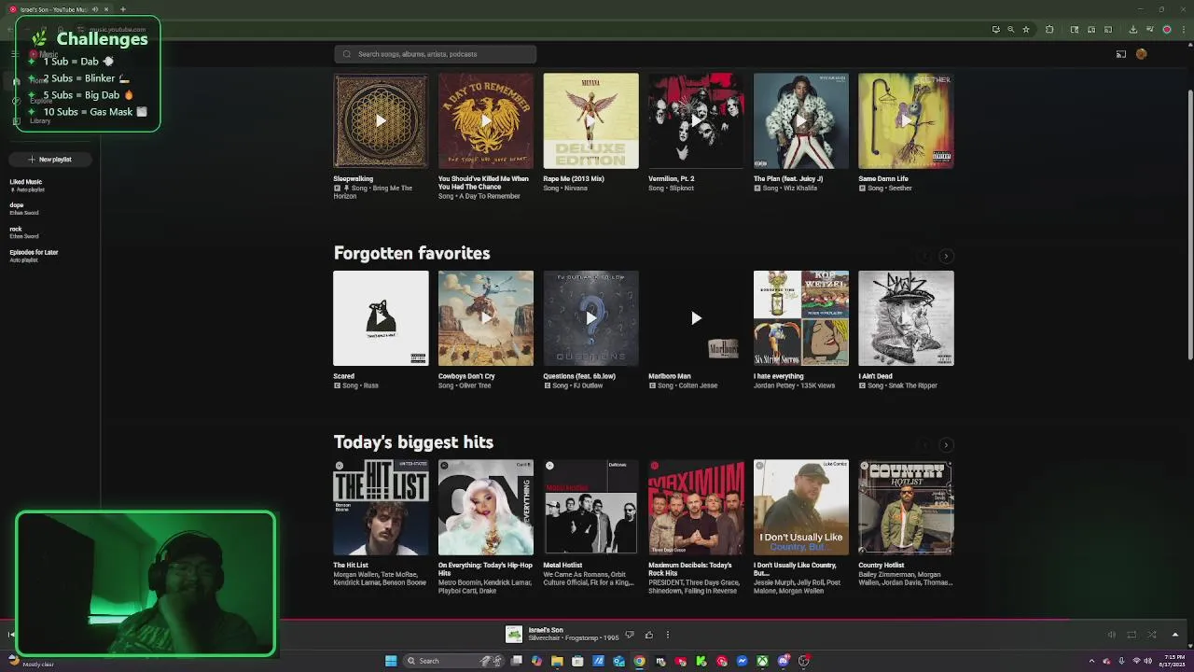Open Maximum Decibels: Today's Rock Hits playlist
This screenshot has width=1194, height=672.
[x=696, y=507]
